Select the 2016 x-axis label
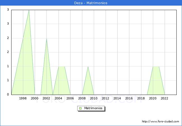Screen dimensions: 182x126 129,98
